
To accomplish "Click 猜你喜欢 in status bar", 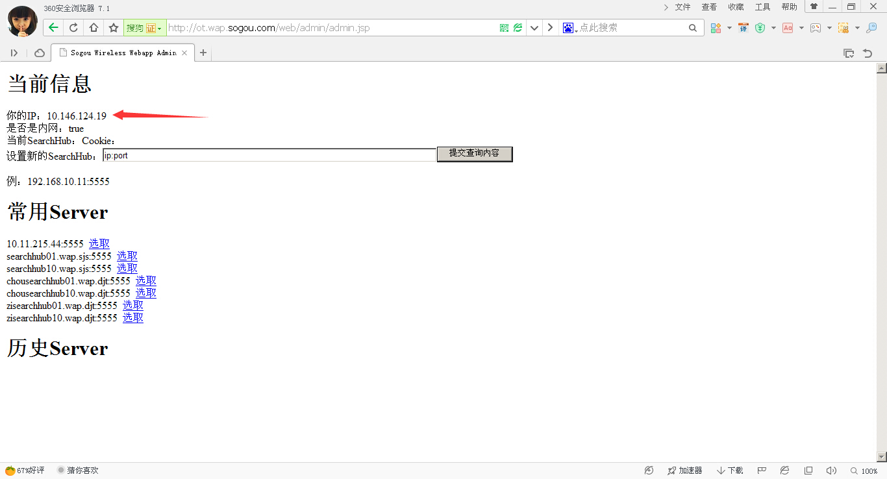I will (78, 471).
